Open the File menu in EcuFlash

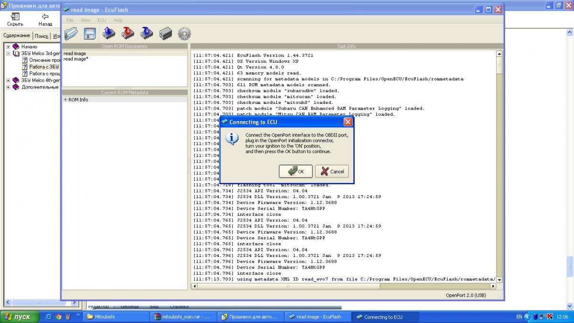pyautogui.click(x=70, y=20)
